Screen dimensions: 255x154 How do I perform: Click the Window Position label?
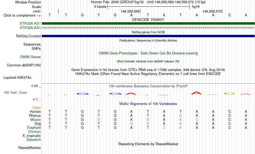click(x=28, y=2)
